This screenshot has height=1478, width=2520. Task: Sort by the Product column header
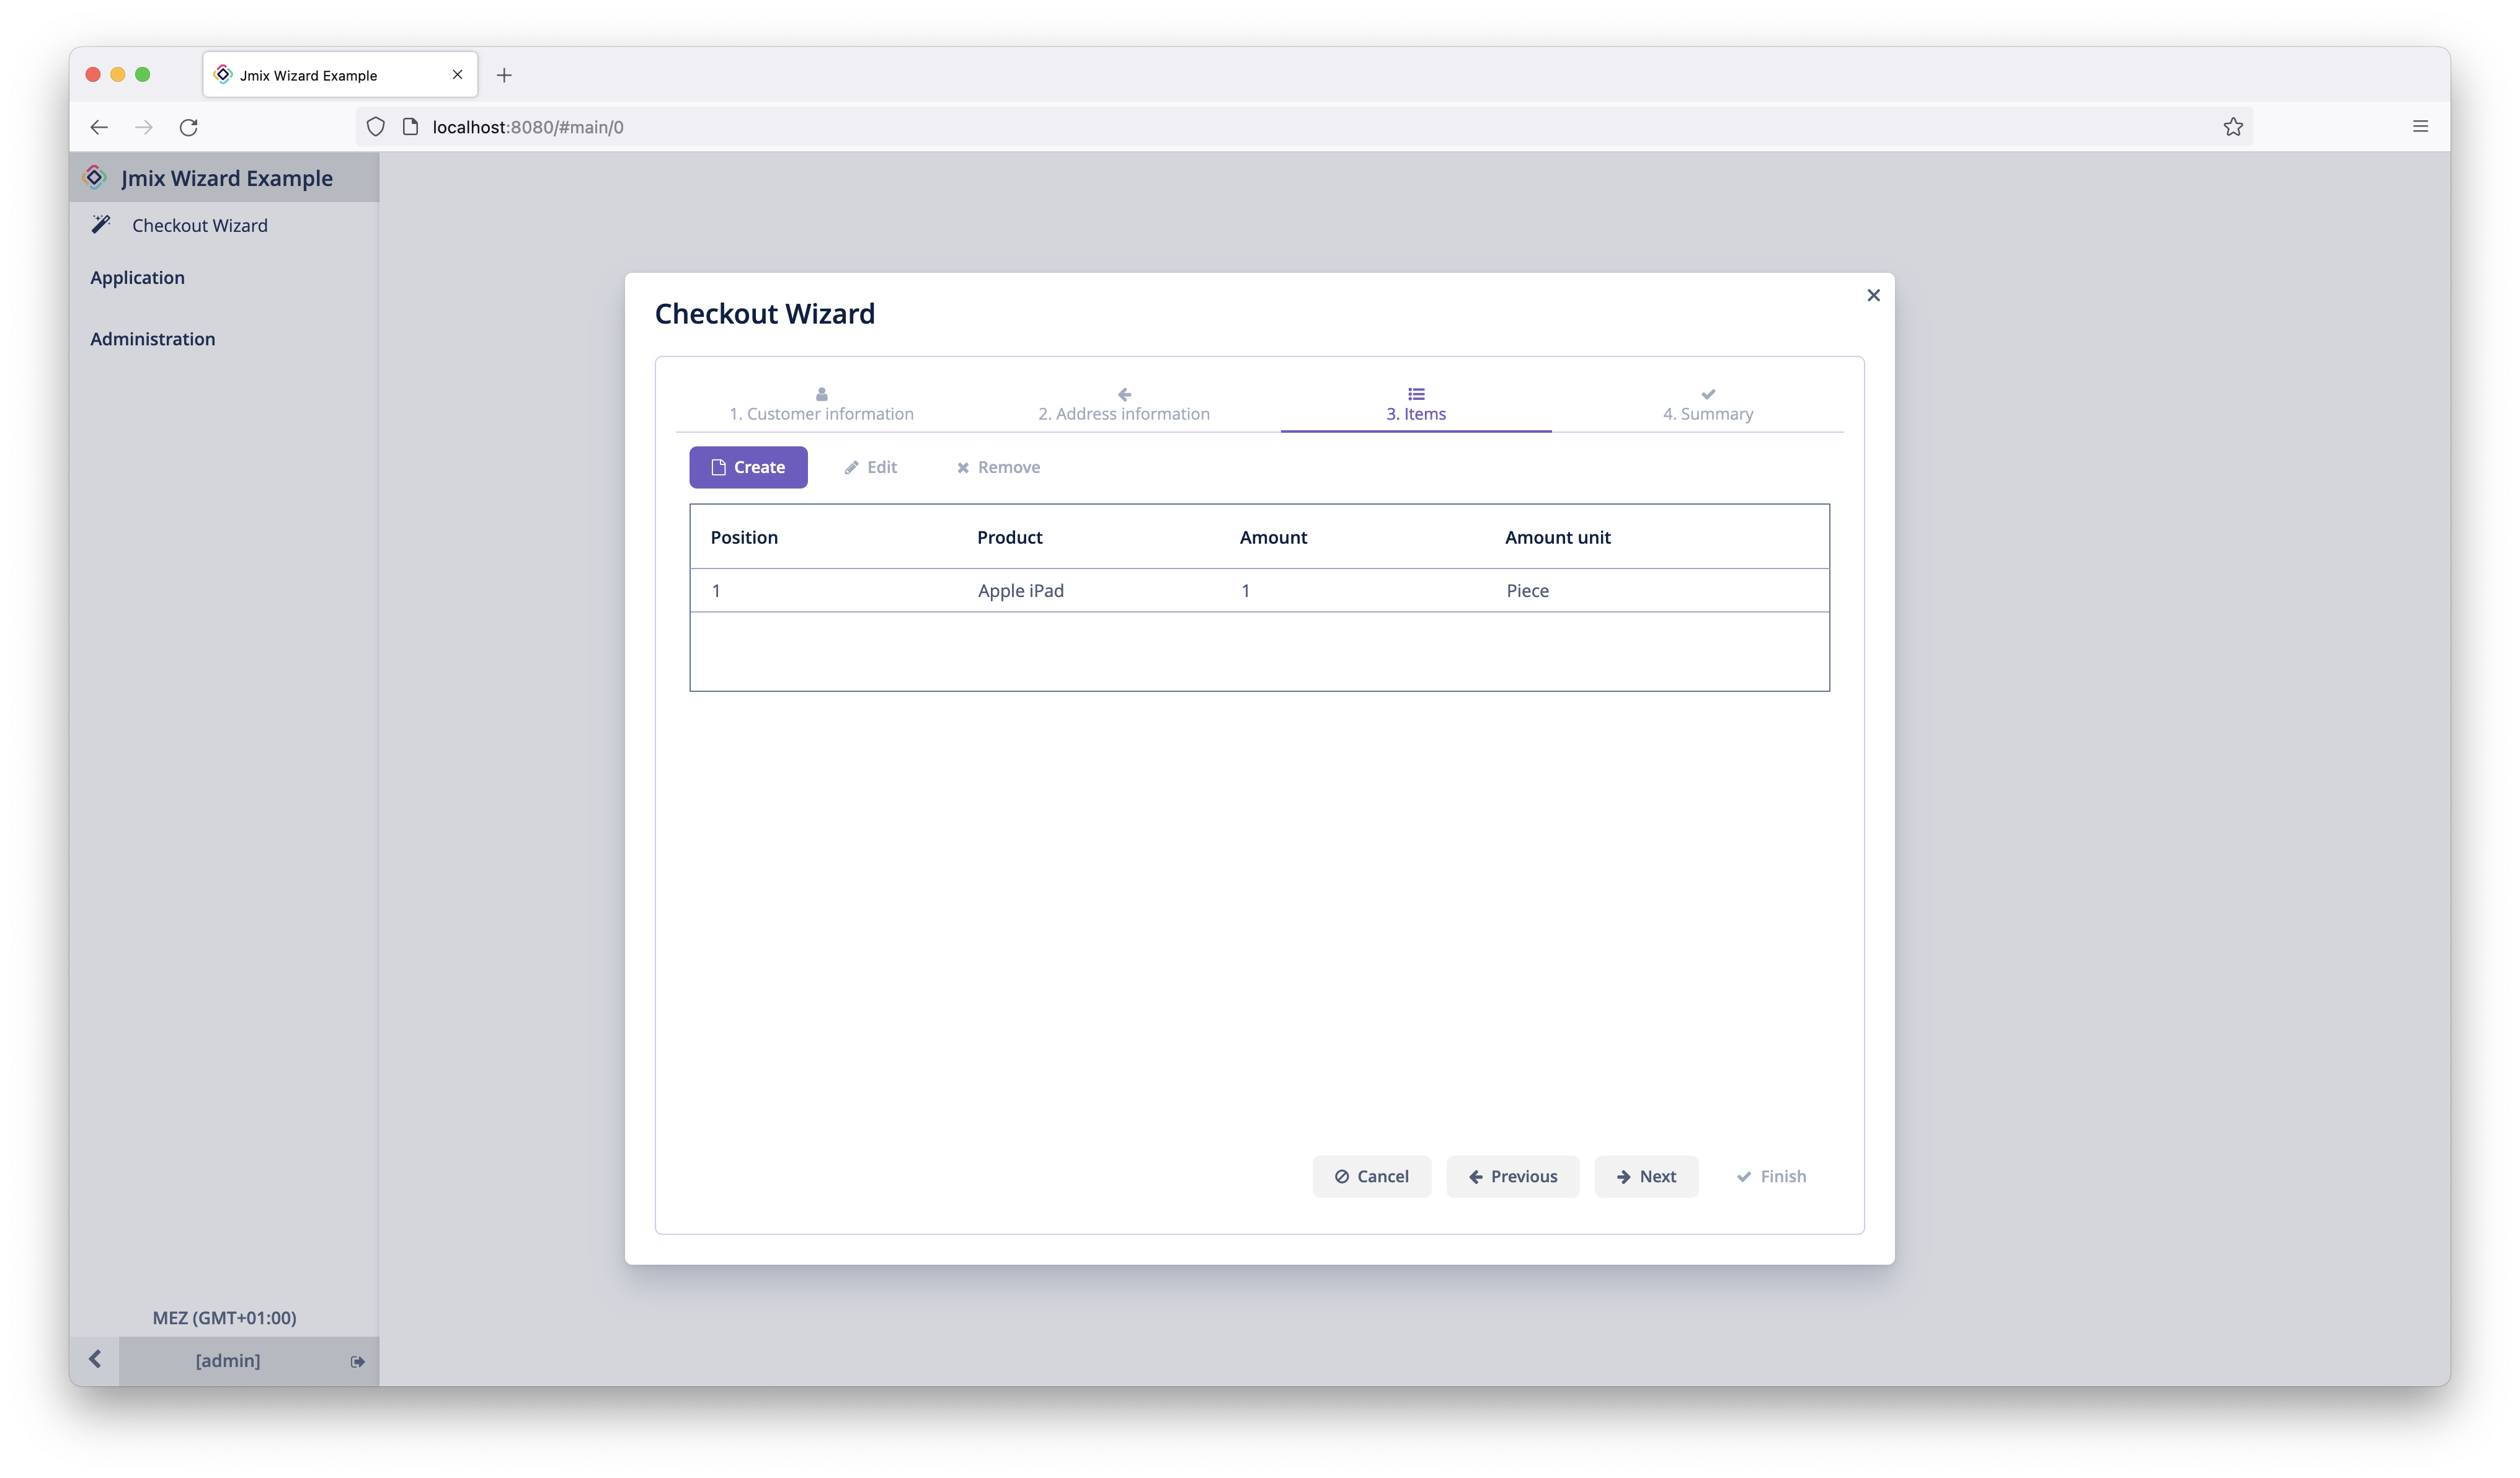pyautogui.click(x=1009, y=537)
